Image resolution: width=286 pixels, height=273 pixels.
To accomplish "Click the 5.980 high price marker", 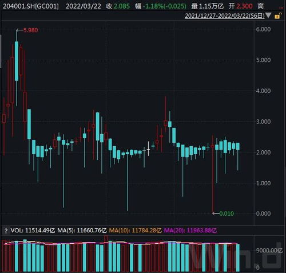I will [x=30, y=30].
